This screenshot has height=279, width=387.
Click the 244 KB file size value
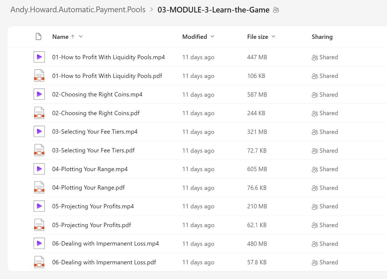(256, 113)
